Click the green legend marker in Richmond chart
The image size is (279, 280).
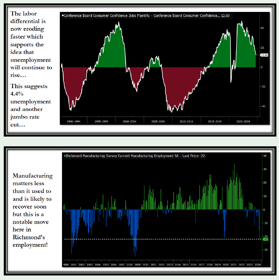(65, 156)
